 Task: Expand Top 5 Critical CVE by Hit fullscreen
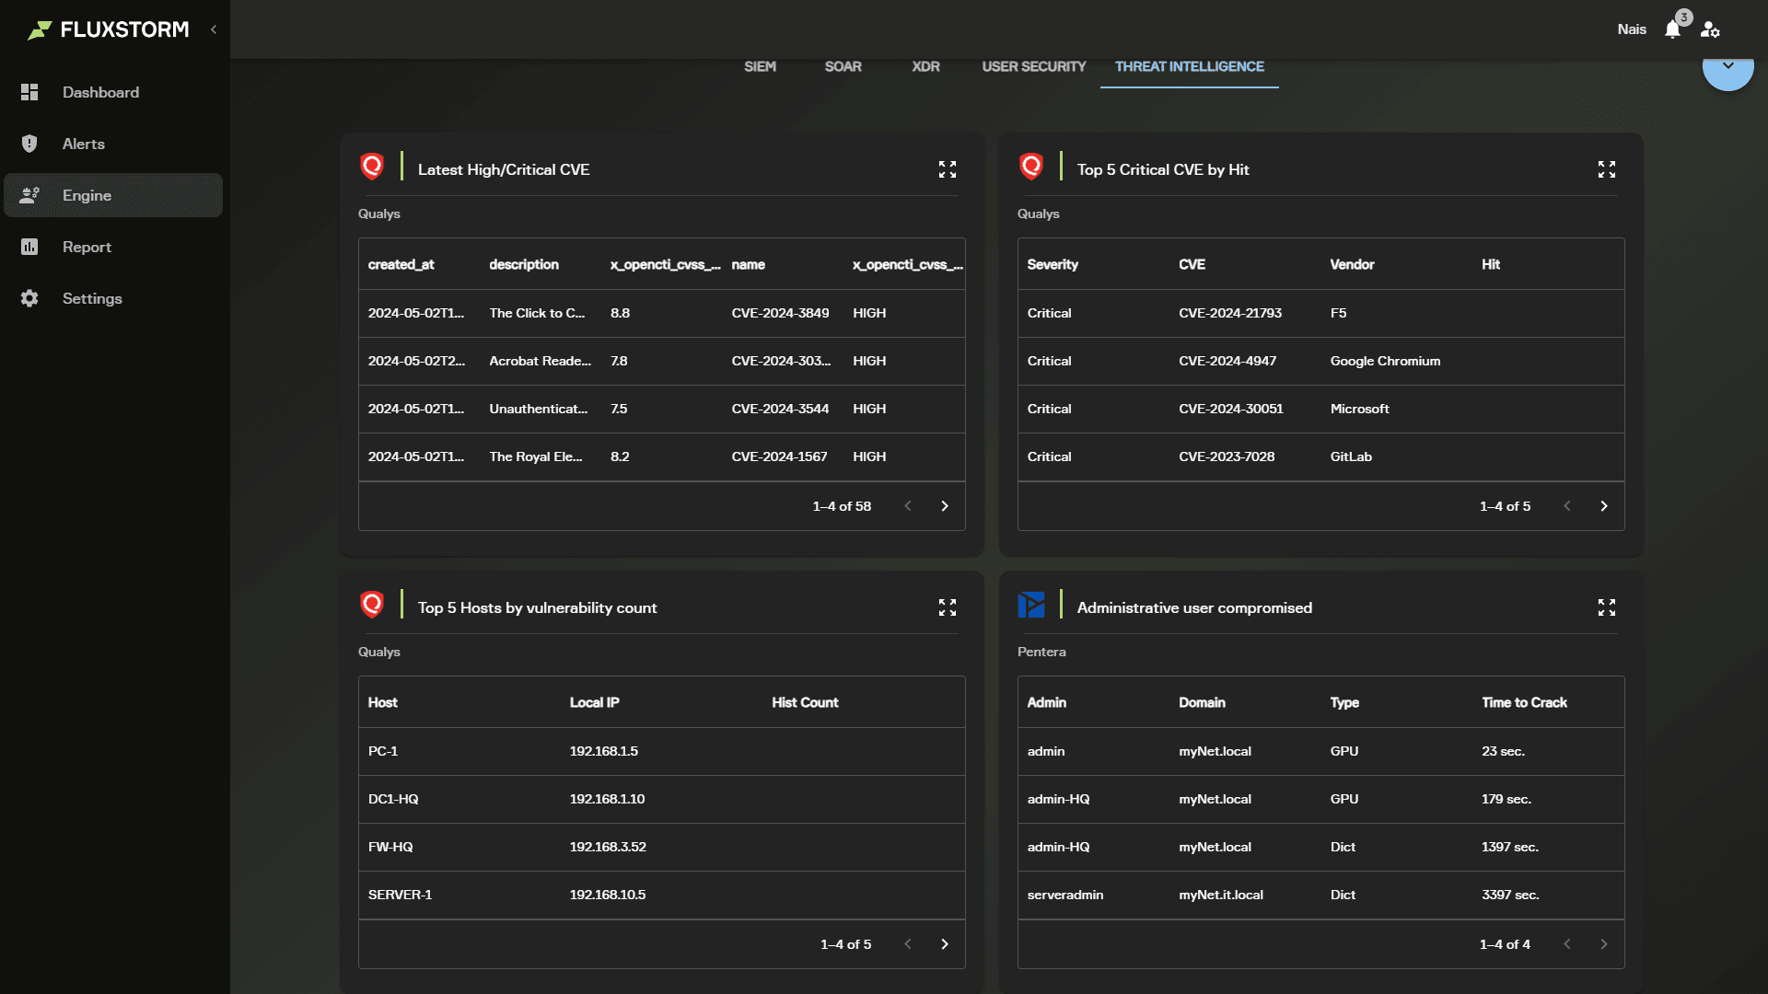point(1607,169)
